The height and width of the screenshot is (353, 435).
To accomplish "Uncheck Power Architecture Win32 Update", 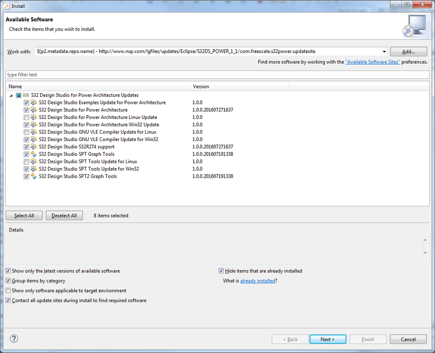I will (27, 125).
